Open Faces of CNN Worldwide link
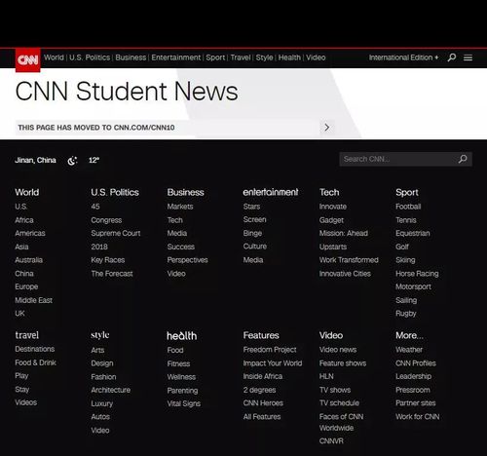 (x=341, y=422)
